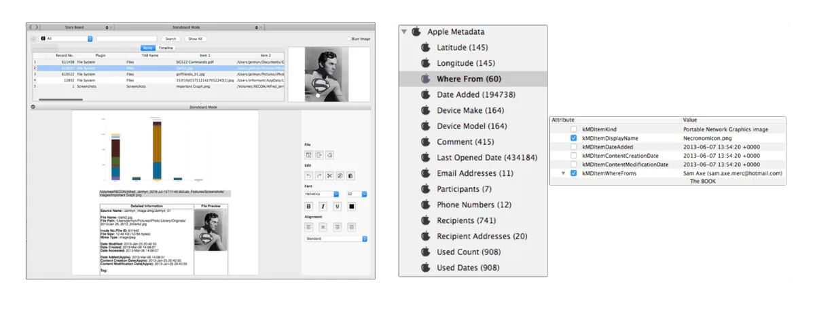815x310 pixels.
Task: Click the Search button
Action: coord(170,39)
